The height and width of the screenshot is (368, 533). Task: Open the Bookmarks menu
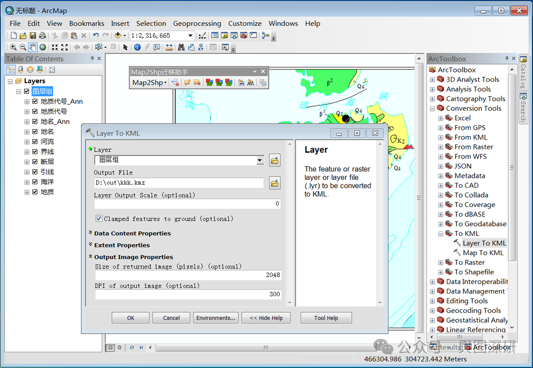(87, 24)
